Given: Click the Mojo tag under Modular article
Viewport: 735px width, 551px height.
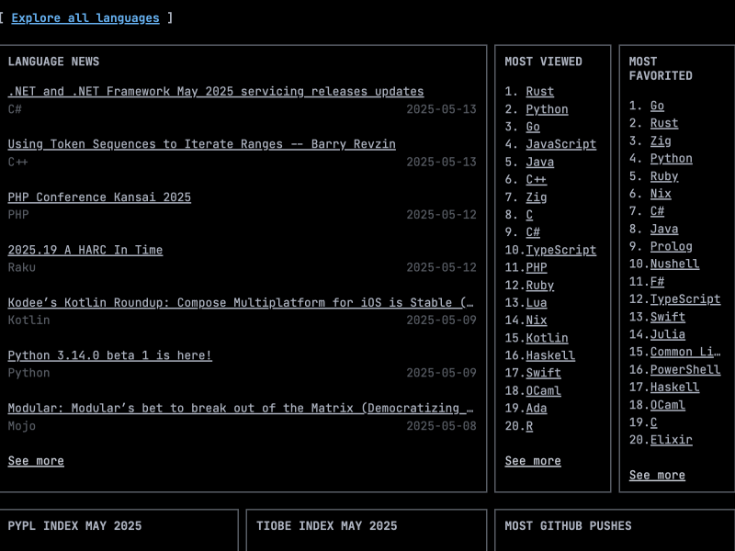Looking at the screenshot, I should pyautogui.click(x=21, y=426).
